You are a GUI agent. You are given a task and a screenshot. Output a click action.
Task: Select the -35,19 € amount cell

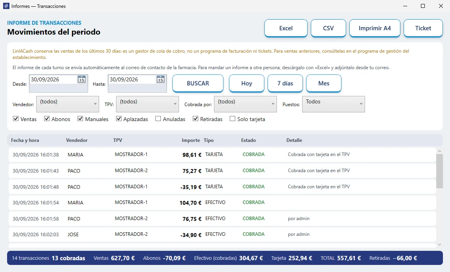click(x=191, y=187)
